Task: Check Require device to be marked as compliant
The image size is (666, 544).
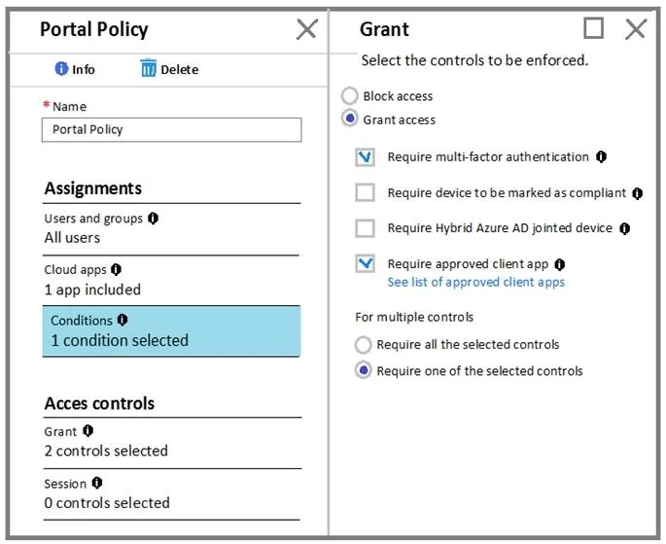Action: [365, 192]
